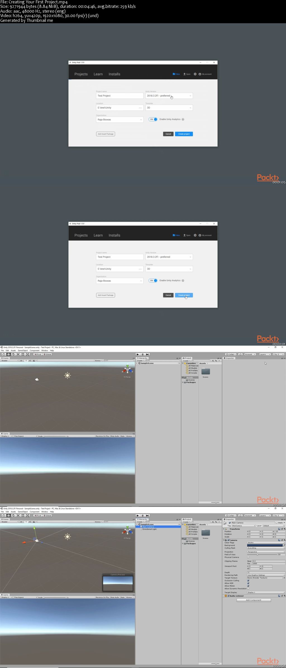Open the Organization dropdown in the 00:01:05 frame
The width and height of the screenshot is (286, 668).
click(x=120, y=119)
